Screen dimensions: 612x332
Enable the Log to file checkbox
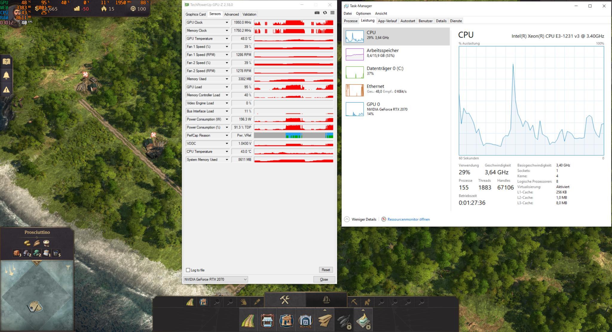(188, 270)
